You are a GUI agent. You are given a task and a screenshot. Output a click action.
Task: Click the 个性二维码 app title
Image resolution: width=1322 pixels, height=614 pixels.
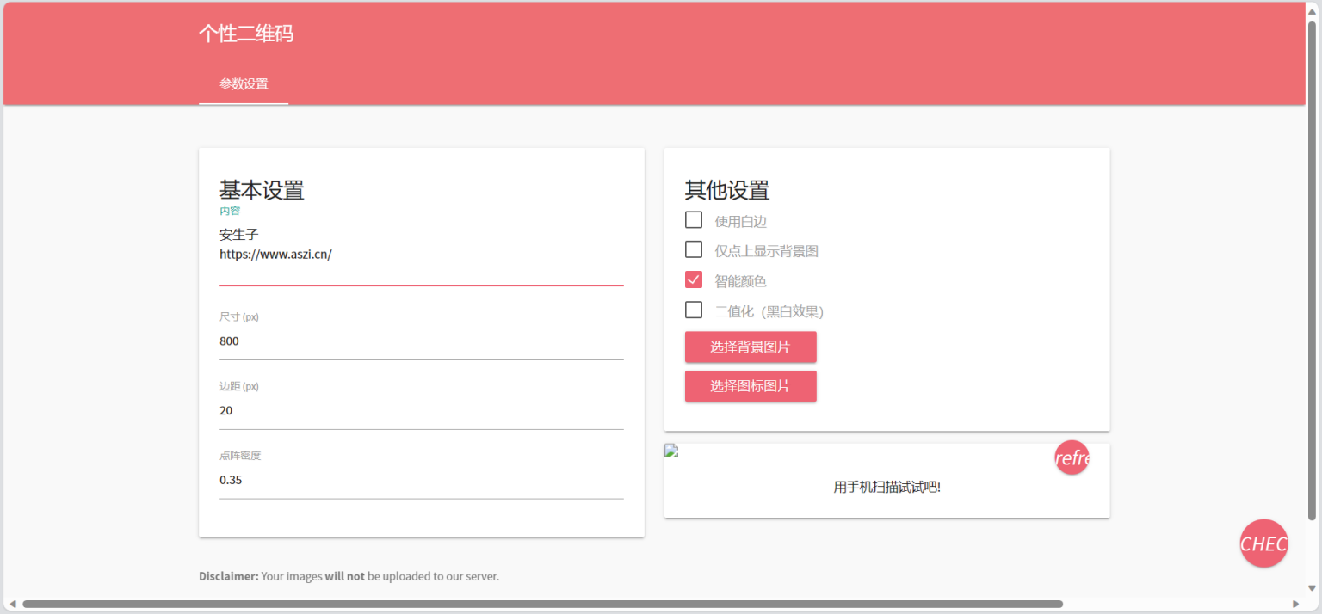coord(246,34)
